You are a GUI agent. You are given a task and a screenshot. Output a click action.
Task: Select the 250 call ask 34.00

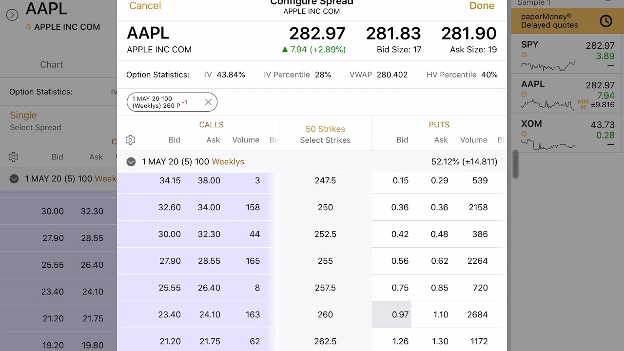209,207
